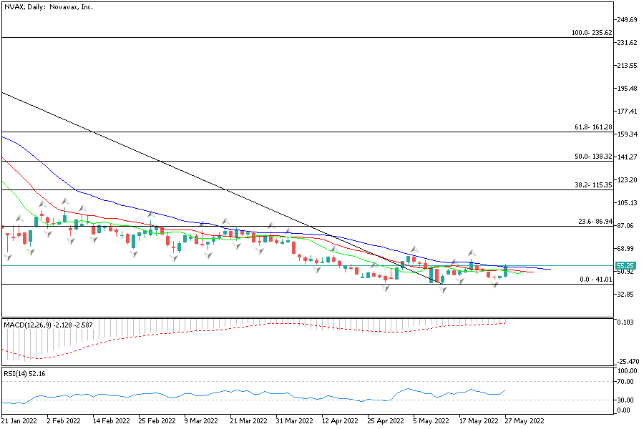Click the 27 May 2022 date label

pyautogui.click(x=522, y=421)
